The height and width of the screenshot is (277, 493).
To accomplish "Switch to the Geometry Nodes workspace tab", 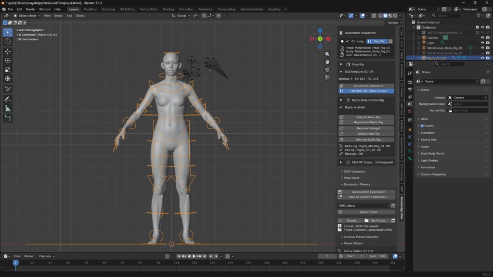I will [x=251, y=10].
